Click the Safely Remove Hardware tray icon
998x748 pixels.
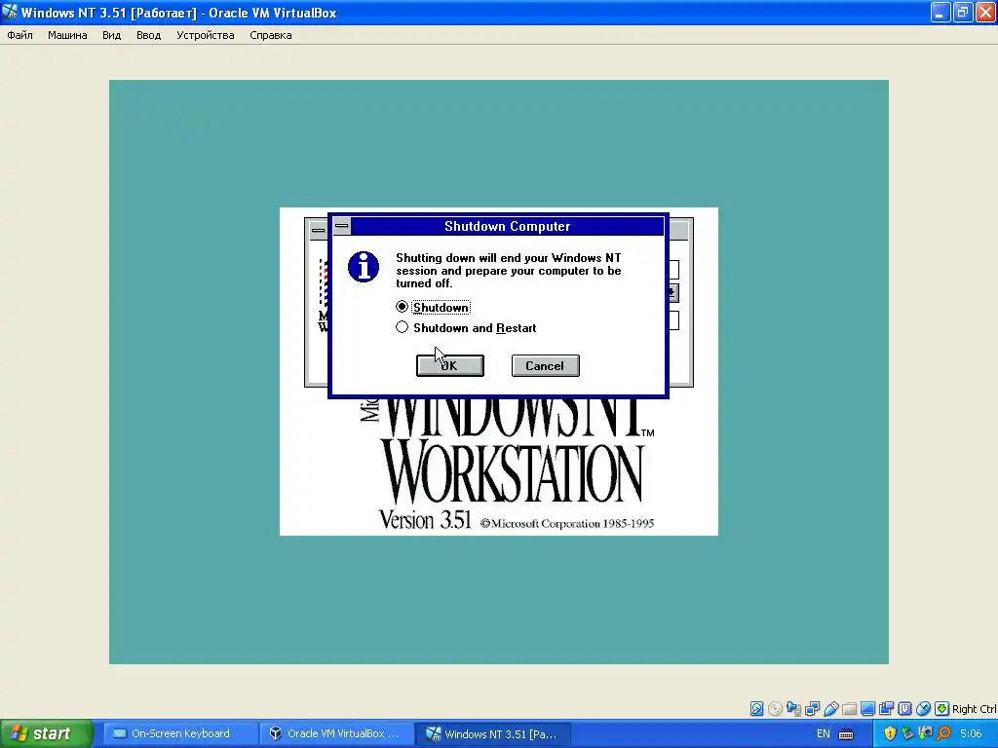coord(907,733)
